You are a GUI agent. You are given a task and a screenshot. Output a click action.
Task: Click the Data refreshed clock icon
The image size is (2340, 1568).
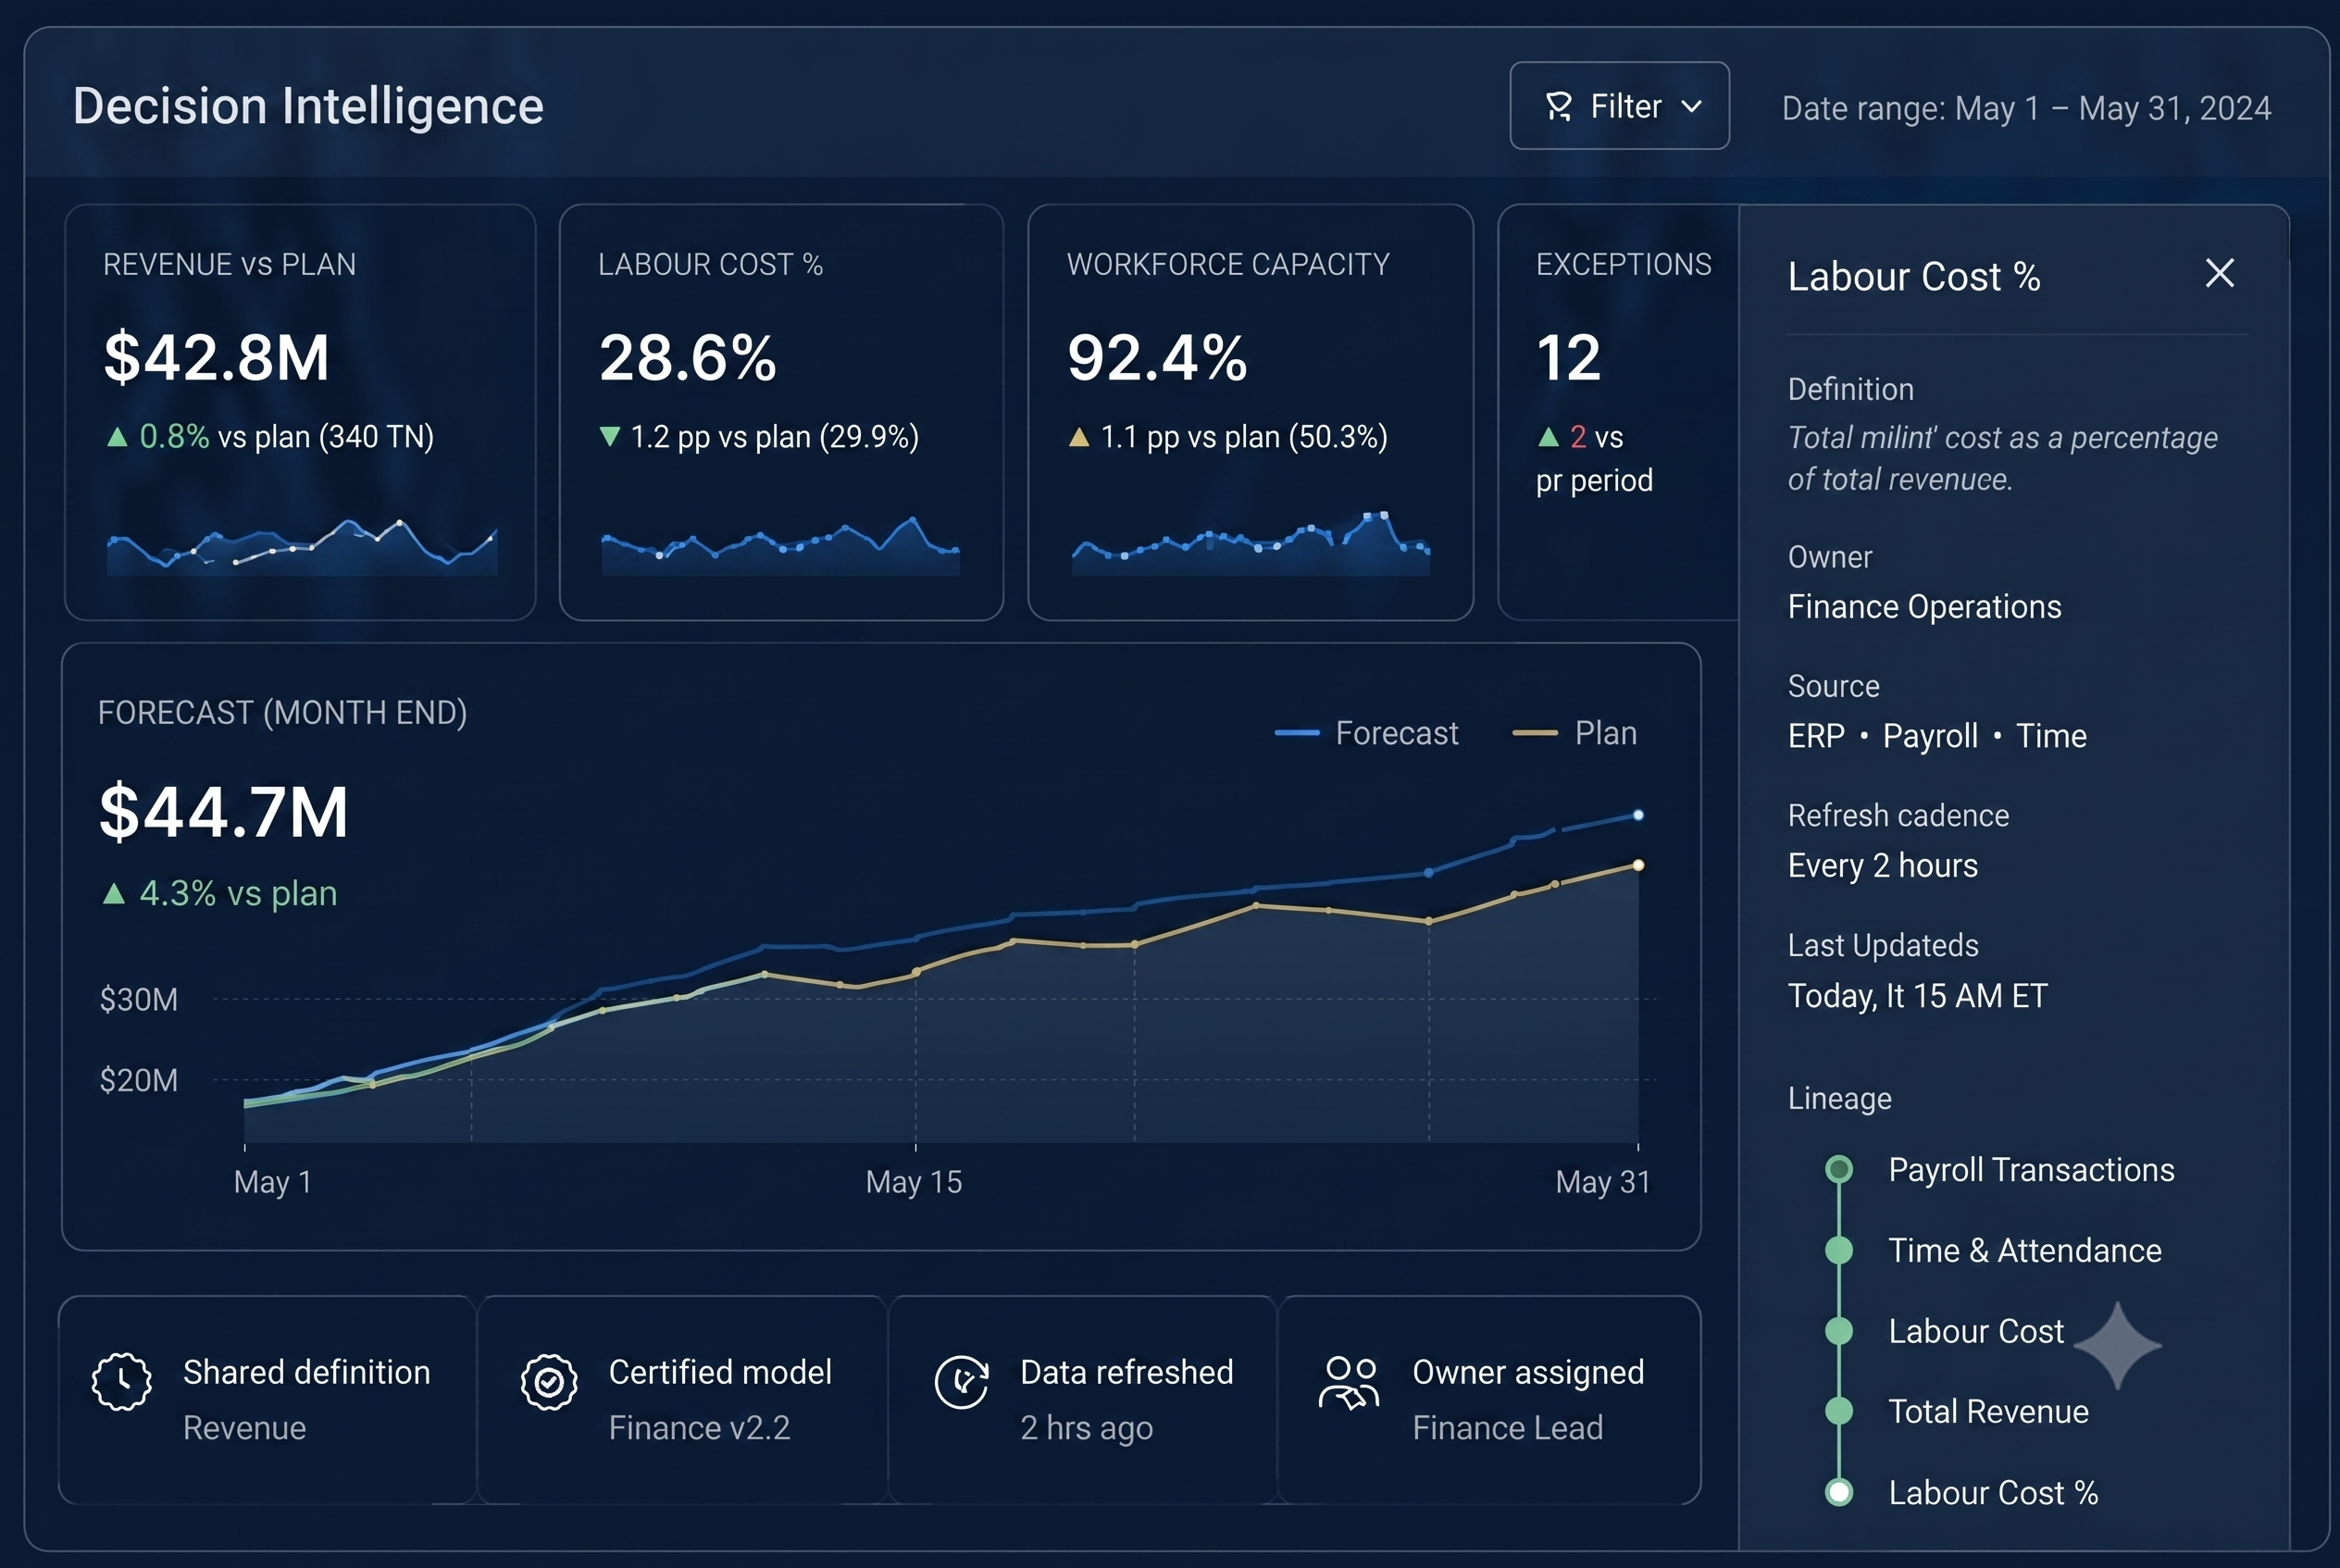click(x=962, y=1382)
